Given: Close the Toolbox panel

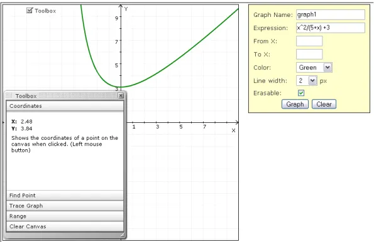Looking at the screenshot, I should pos(121,96).
